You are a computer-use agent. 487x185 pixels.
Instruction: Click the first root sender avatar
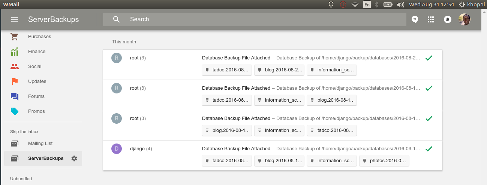(117, 58)
